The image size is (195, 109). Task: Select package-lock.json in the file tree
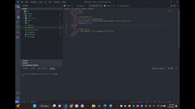tap(33, 30)
